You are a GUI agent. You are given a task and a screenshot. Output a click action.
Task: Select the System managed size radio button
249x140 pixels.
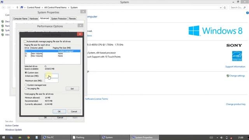(26, 85)
